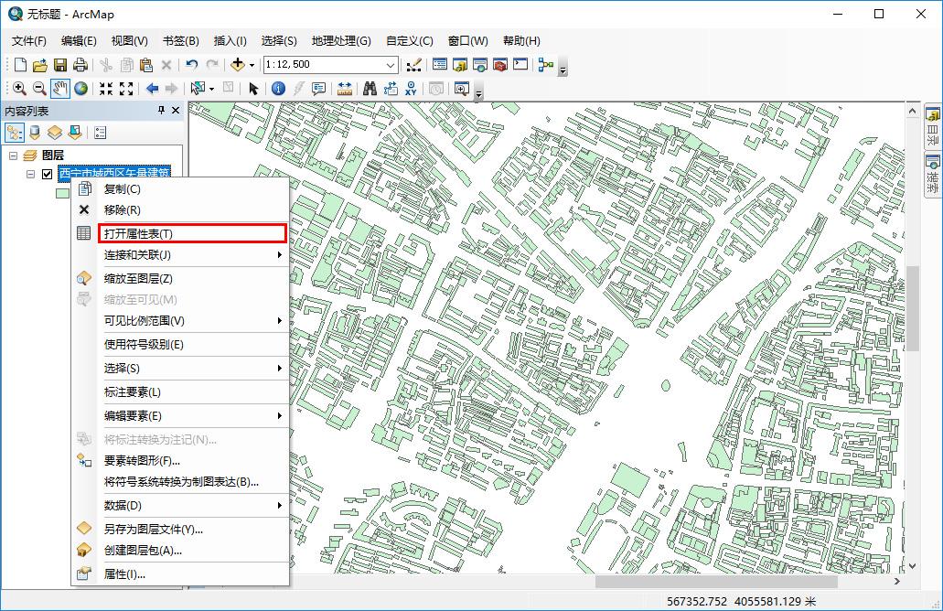Select the Identify tool
This screenshot has width=943, height=611.
[x=278, y=89]
